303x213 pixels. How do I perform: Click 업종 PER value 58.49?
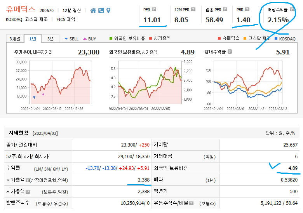click(x=214, y=20)
